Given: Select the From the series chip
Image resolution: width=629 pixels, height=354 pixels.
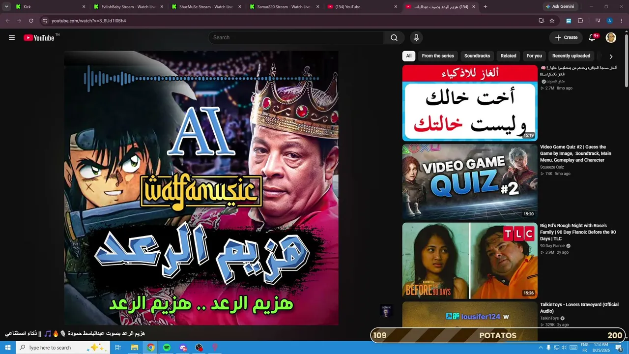Looking at the screenshot, I should click(x=438, y=56).
